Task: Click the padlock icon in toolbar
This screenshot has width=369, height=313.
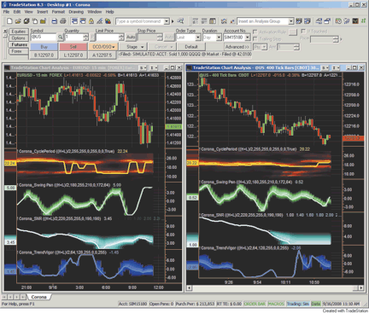Action: click(x=91, y=21)
